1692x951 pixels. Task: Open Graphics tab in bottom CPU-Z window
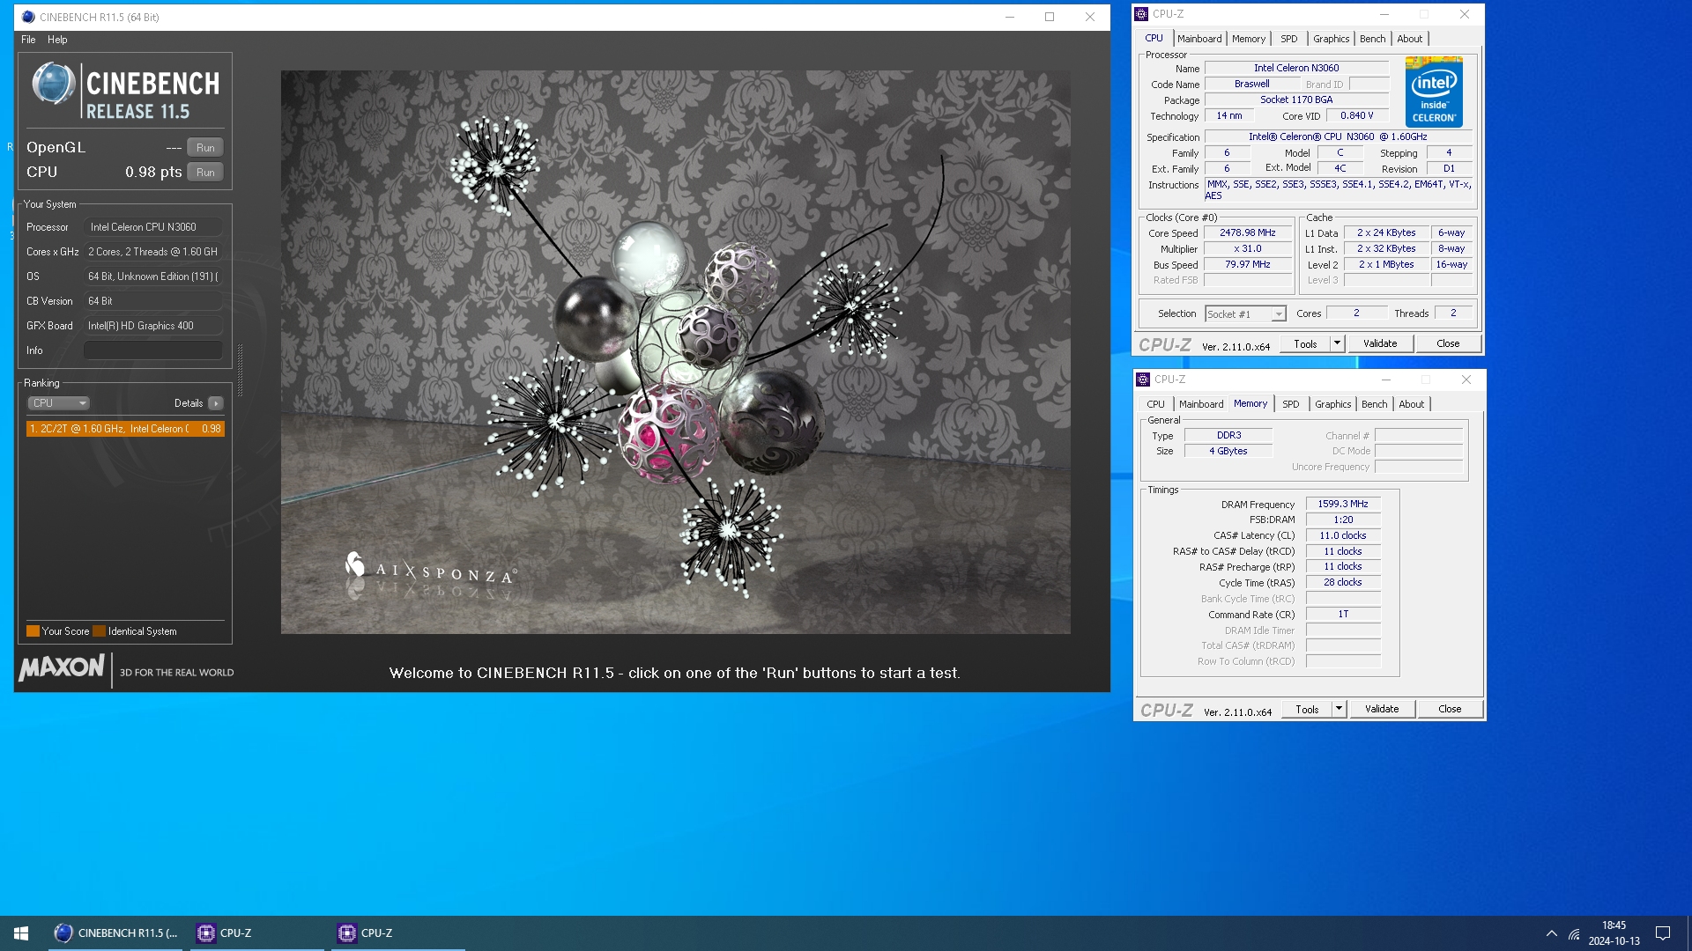point(1333,404)
